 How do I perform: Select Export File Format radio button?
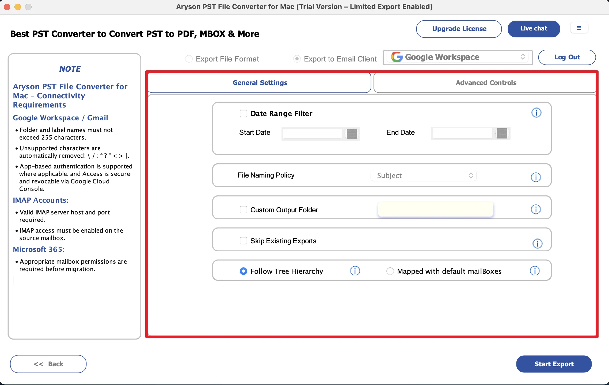coord(189,59)
